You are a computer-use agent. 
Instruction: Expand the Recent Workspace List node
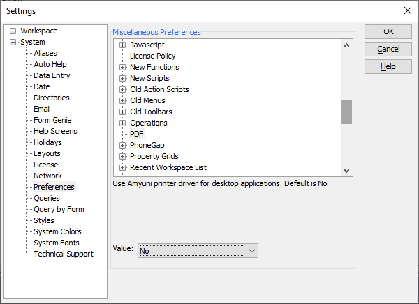[x=122, y=167]
